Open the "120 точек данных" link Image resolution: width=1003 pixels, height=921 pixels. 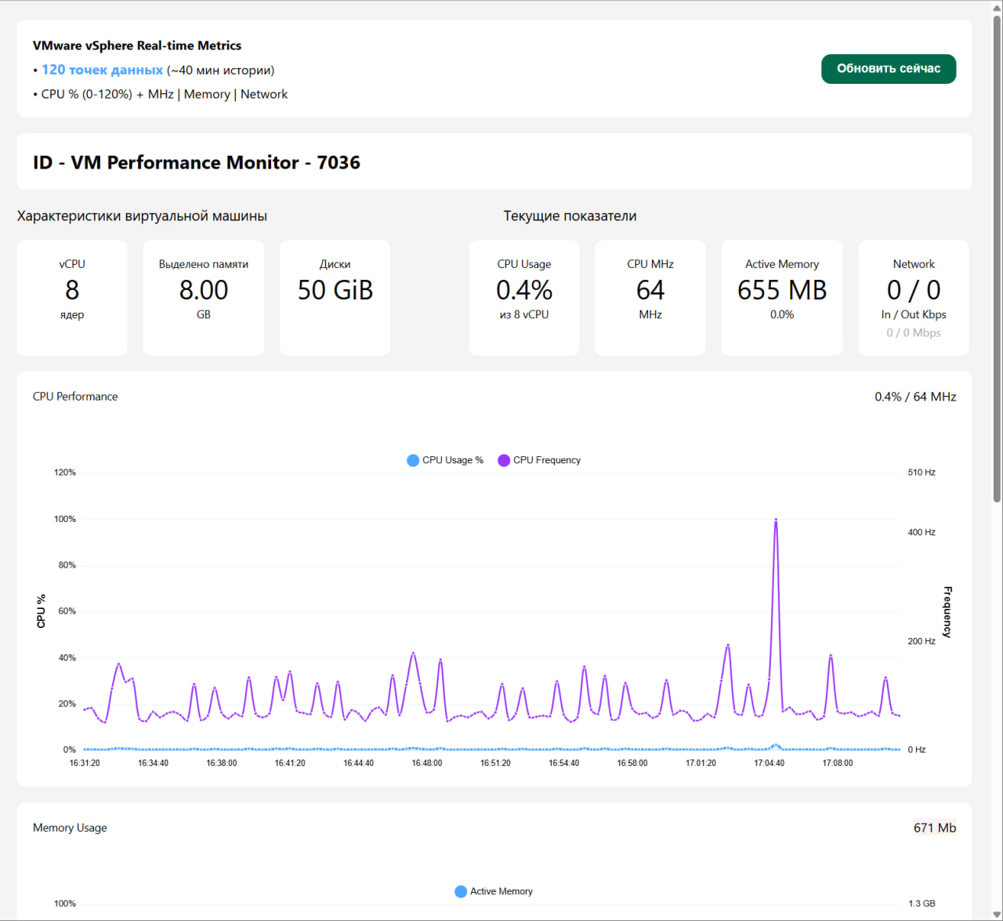pyautogui.click(x=102, y=70)
